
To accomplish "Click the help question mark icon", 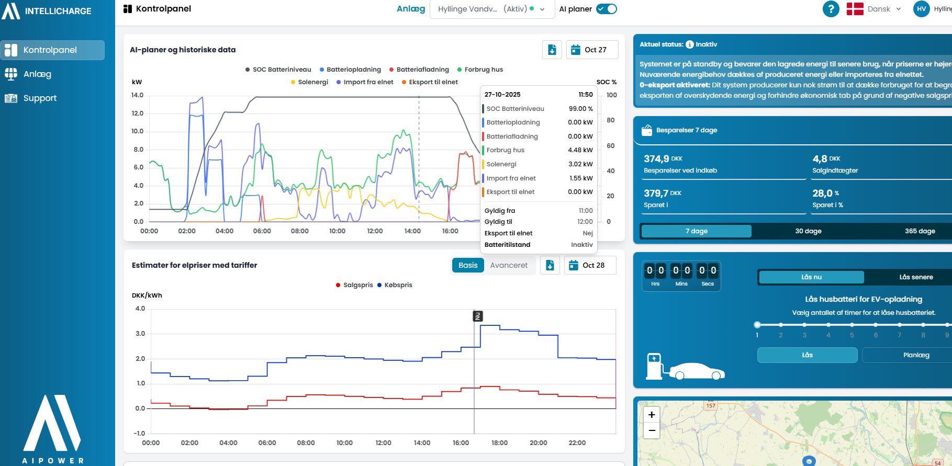I will click(831, 9).
